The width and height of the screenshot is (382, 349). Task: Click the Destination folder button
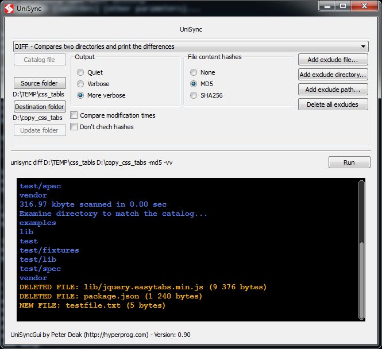(40, 107)
